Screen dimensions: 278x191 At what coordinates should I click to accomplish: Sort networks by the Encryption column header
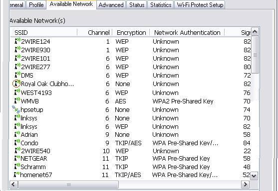pos(131,32)
